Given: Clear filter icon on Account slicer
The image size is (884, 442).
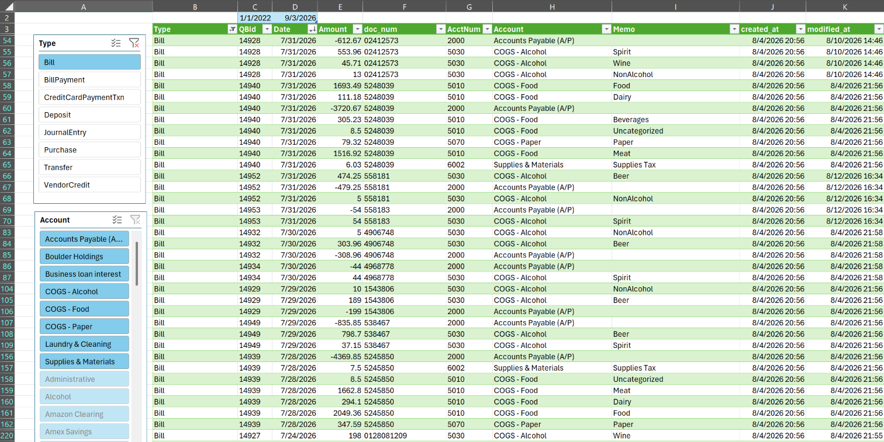Looking at the screenshot, I should pos(135,220).
